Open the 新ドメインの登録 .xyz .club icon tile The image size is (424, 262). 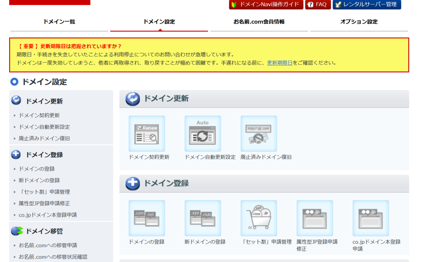click(202, 218)
